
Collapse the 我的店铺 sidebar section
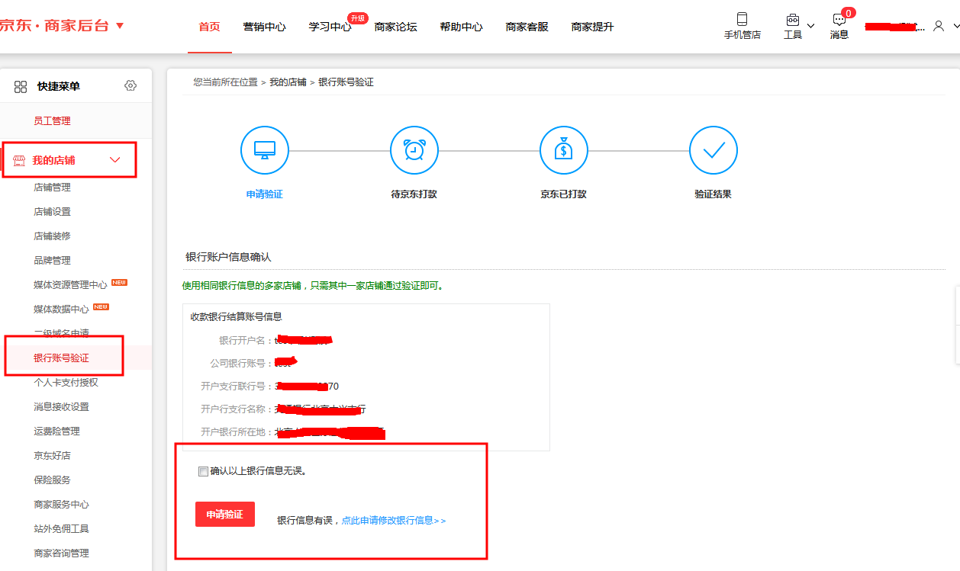(115, 160)
